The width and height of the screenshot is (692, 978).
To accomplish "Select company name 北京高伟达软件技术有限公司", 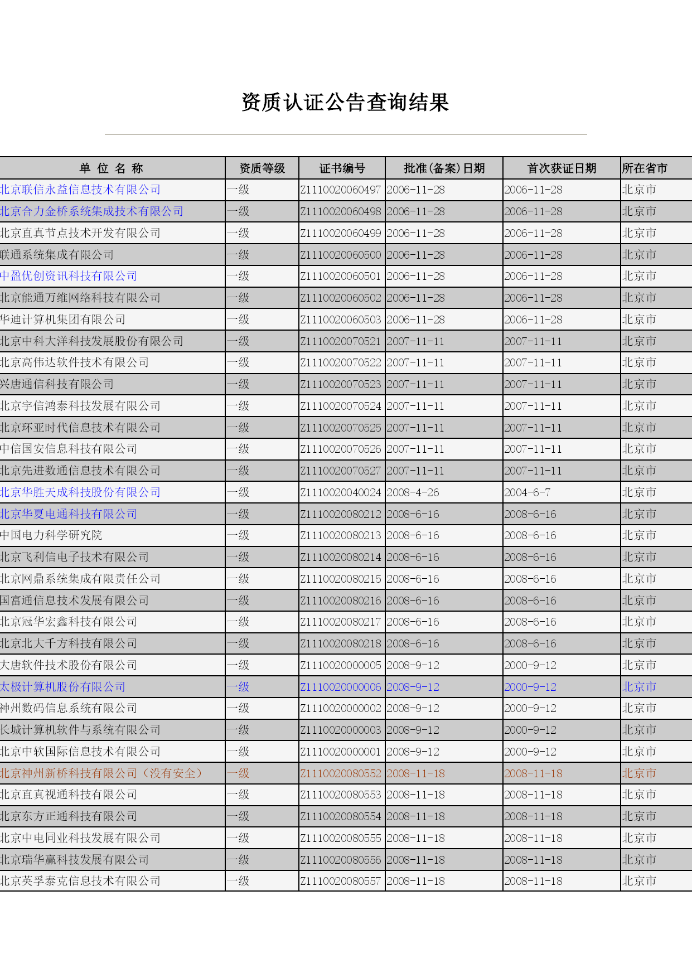I will click(x=75, y=362).
